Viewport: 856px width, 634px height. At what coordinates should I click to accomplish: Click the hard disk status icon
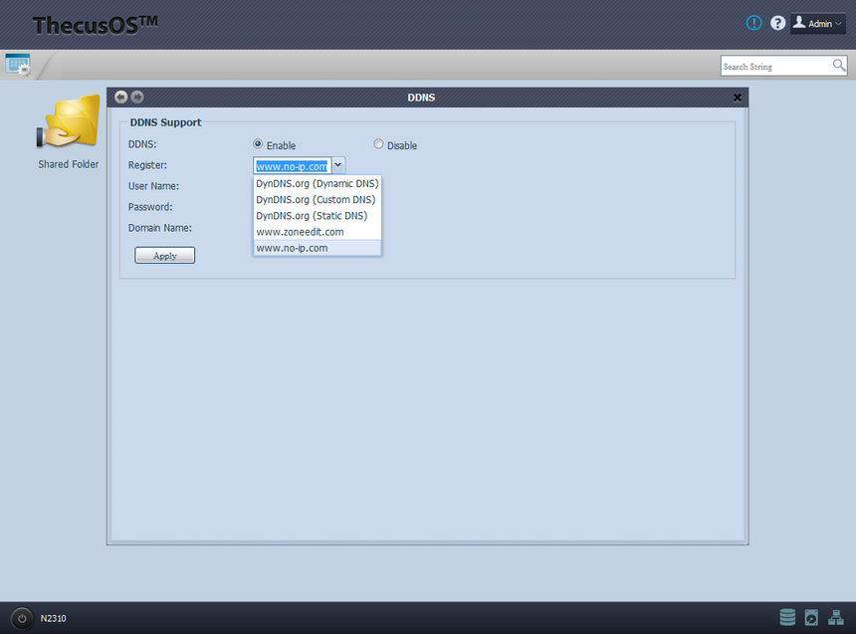(811, 617)
